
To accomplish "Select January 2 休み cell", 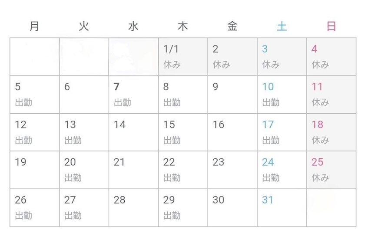I will click(x=232, y=57).
